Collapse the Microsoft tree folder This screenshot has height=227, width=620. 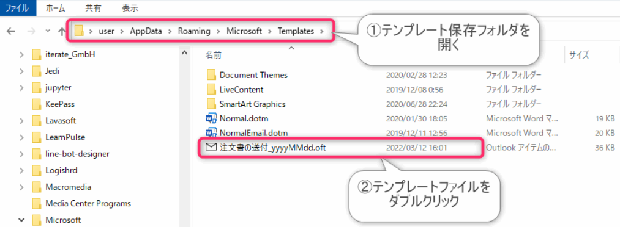[22, 220]
